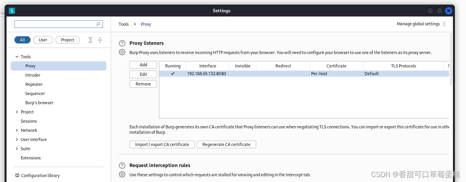Image resolution: width=466 pixels, height=182 pixels.
Task: Select the All settings filter
Action: 22,40
